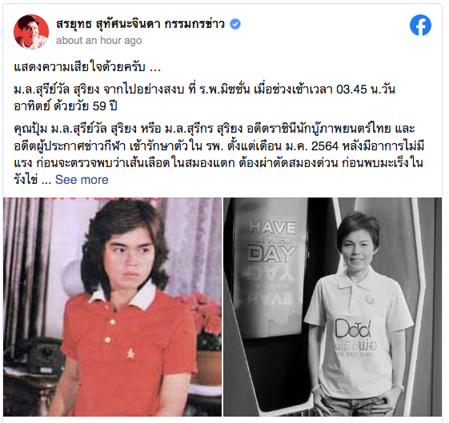Image resolution: width=449 pixels, height=423 pixels.
Task: Open the black-and-white photo on the right
Action: [332, 307]
